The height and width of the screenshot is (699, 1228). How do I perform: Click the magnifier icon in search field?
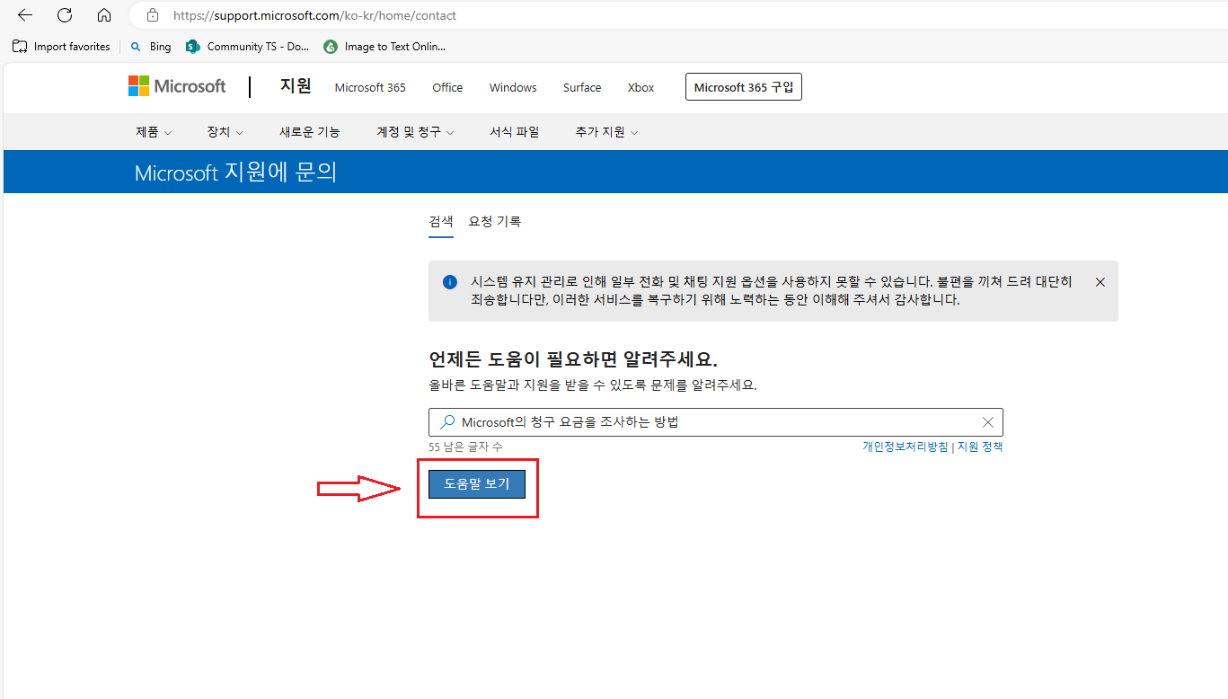coord(446,422)
